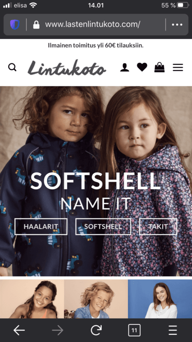The height and width of the screenshot is (342, 192).
Task: Open thumbnail of the curly-haired blond boy
Action: (x=96, y=299)
